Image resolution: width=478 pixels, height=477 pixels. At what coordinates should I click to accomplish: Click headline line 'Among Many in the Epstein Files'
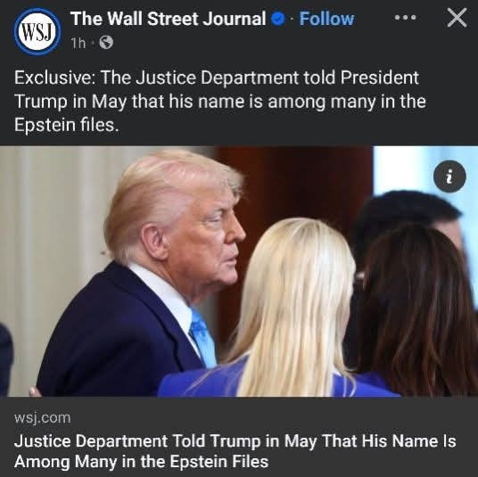(141, 462)
